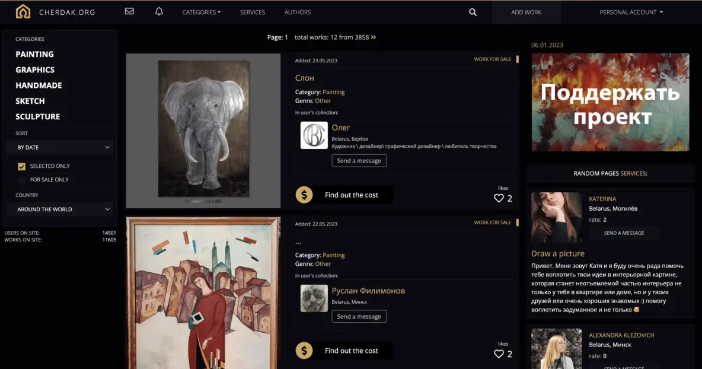This screenshot has width=702, height=369.
Task: Click the search magnifier icon
Action: 473,12
